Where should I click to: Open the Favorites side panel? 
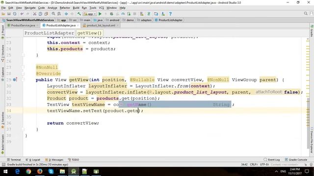coord(2,120)
